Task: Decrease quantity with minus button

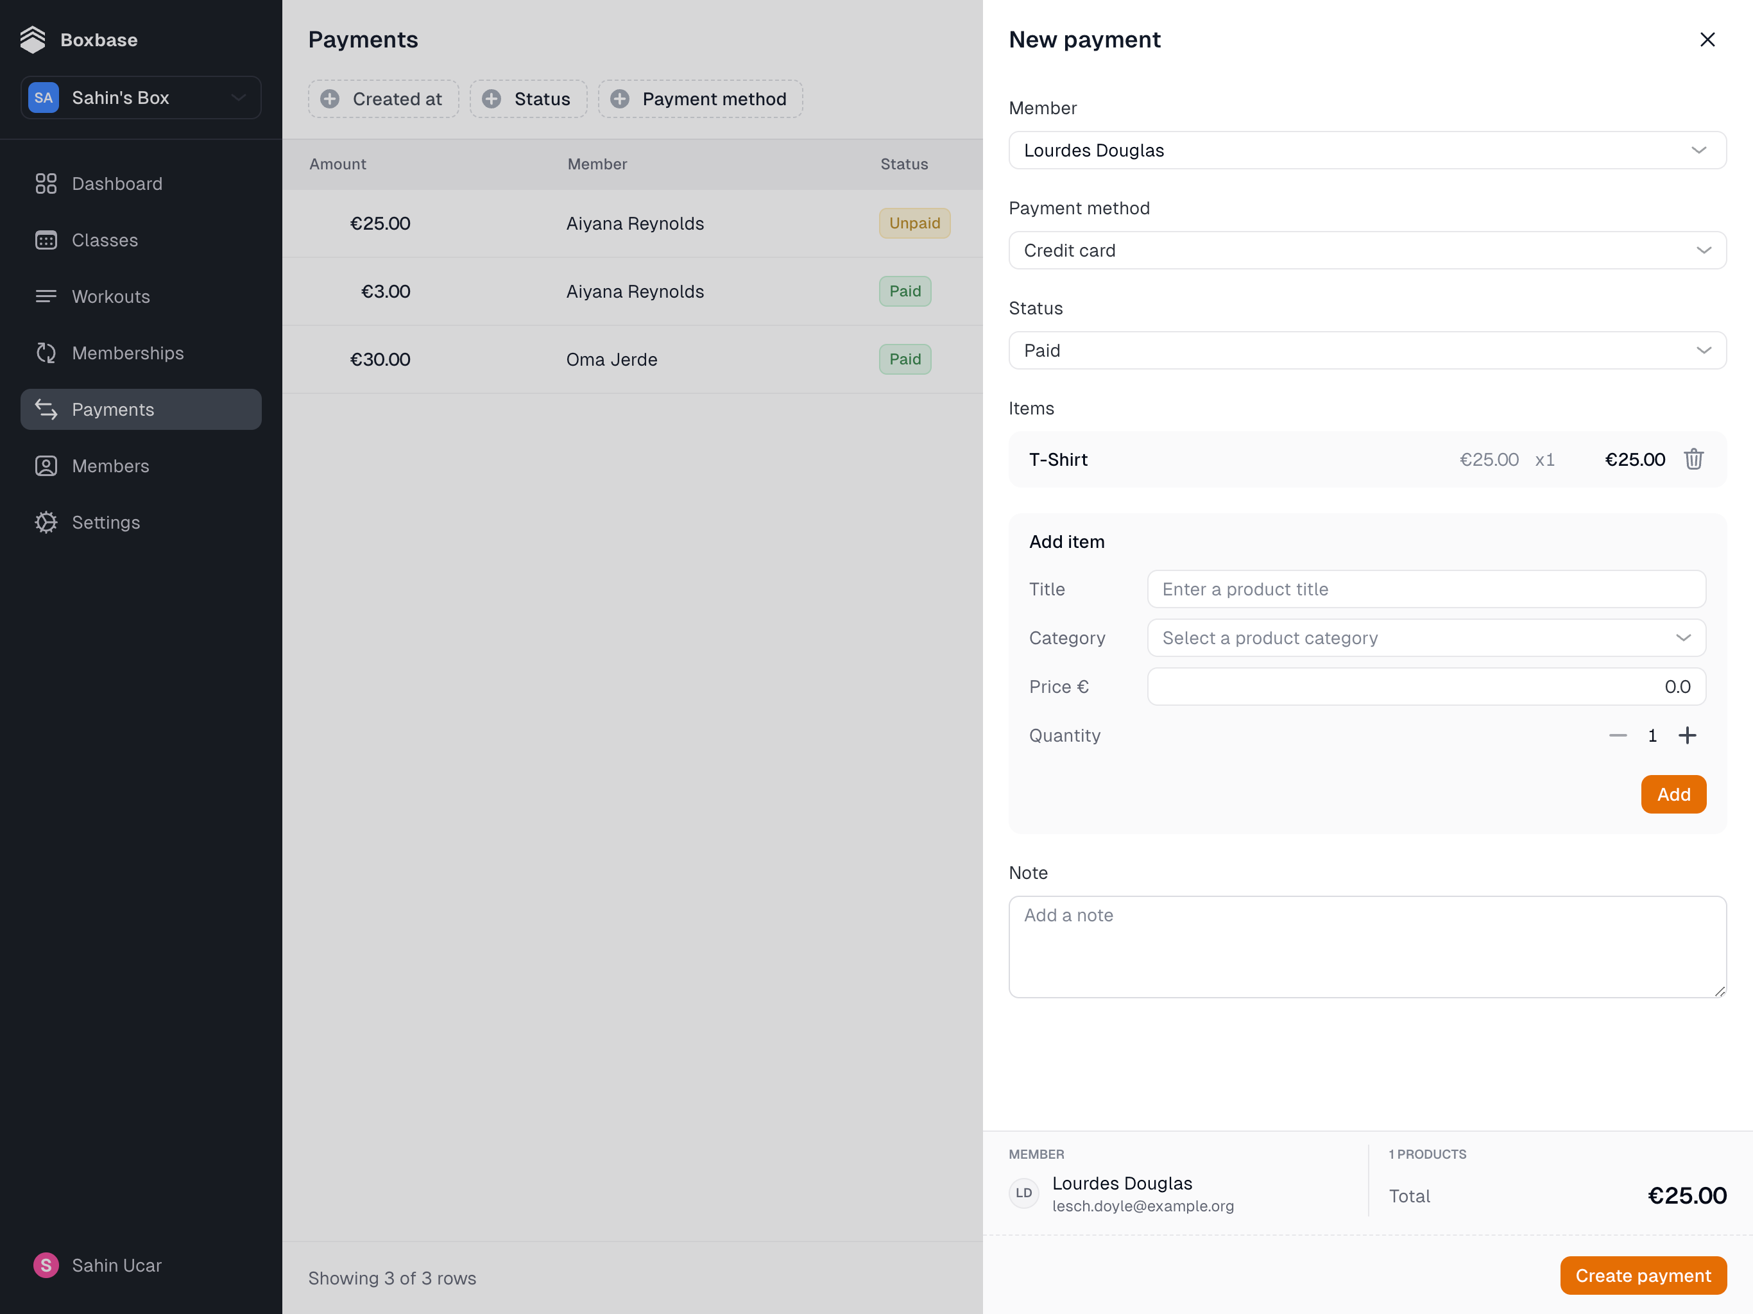Action: (x=1618, y=735)
